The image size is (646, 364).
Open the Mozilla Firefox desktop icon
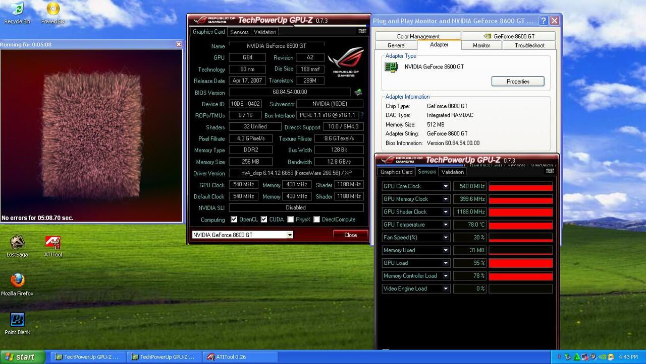pyautogui.click(x=17, y=284)
